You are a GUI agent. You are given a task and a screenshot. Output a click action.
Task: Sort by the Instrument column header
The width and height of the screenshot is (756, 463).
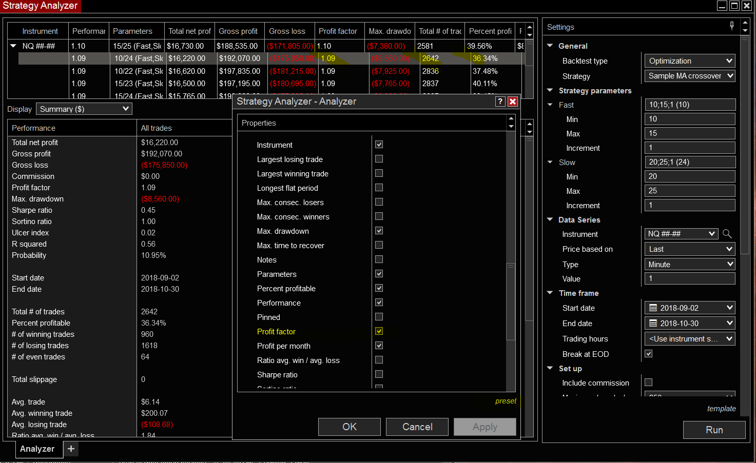pyautogui.click(x=38, y=31)
